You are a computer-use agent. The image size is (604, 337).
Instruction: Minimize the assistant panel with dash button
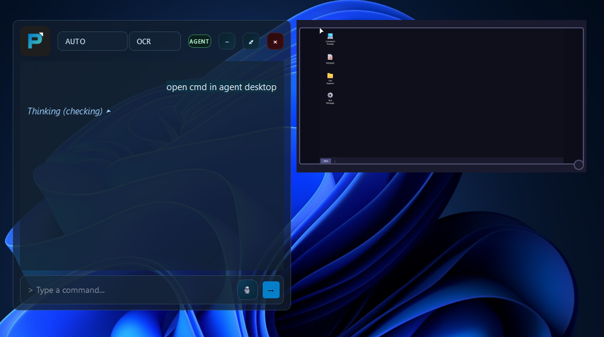click(x=227, y=42)
